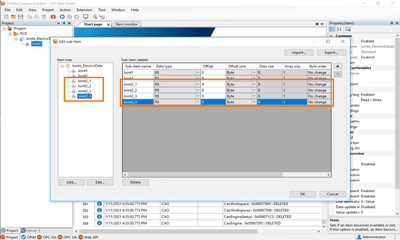
Task: Collapse the RC8 node in the Project tree
Action: click(10, 33)
